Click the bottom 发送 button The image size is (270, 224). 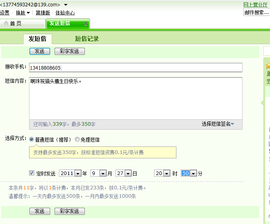[x=40, y=211]
